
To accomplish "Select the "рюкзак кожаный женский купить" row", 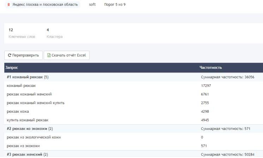I will 36,103.
